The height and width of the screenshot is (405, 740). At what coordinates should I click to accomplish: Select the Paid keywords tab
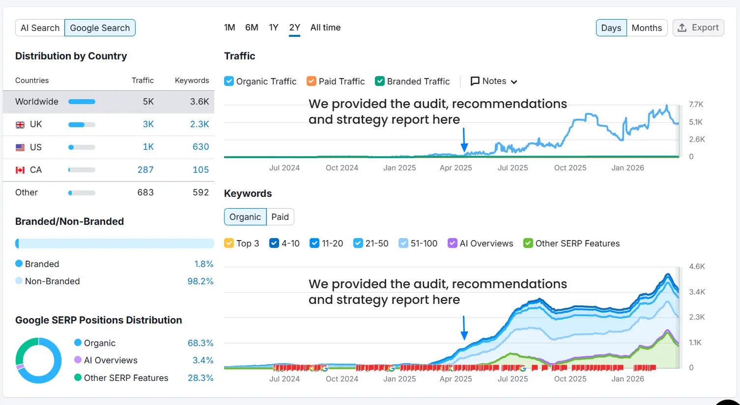point(280,217)
